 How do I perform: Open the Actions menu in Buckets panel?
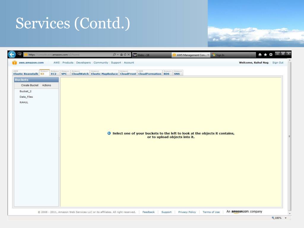tap(47, 85)
